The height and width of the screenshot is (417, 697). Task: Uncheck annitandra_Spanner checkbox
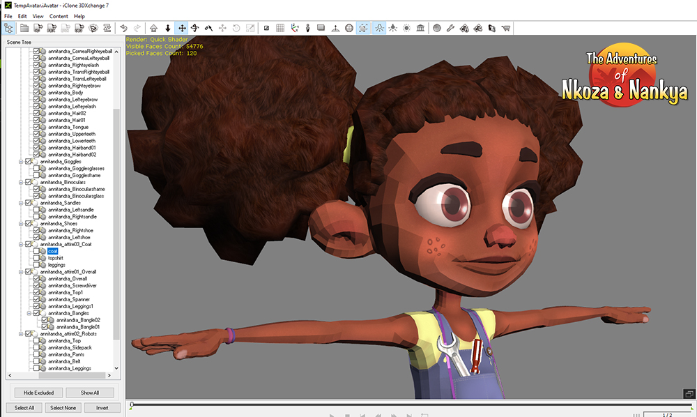(37, 299)
